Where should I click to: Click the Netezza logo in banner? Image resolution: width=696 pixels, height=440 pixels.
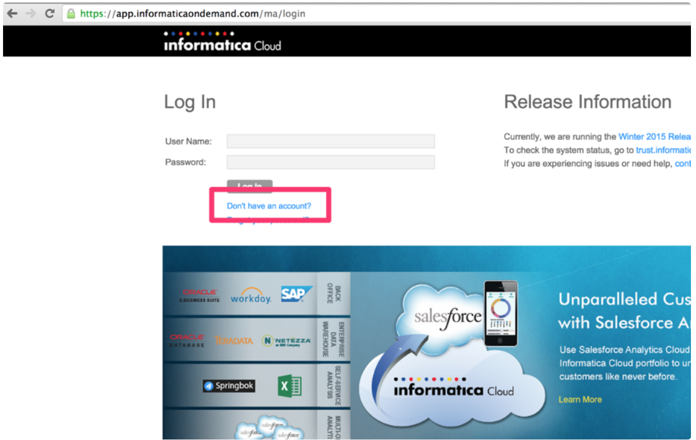(286, 341)
